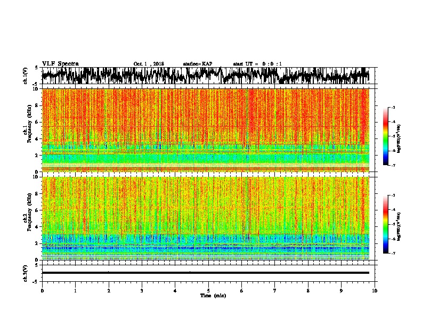Select the date text "Oct. 1 , 2018"
The width and height of the screenshot is (422, 326).
pyautogui.click(x=149, y=64)
